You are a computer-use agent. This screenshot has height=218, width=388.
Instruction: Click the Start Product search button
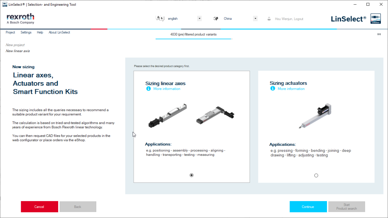346,207
